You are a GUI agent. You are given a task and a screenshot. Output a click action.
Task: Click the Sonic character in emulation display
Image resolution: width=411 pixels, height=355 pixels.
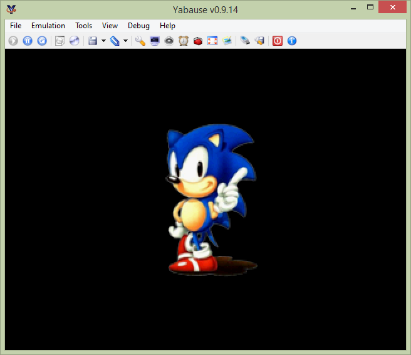[211, 199]
